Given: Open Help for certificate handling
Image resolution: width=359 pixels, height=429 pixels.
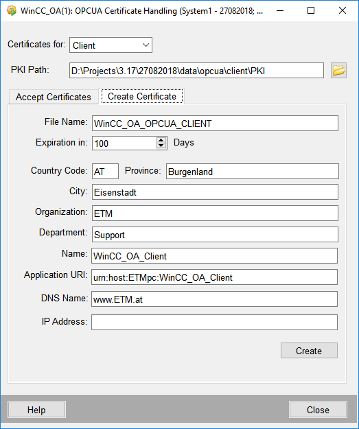Looking at the screenshot, I should (x=36, y=410).
